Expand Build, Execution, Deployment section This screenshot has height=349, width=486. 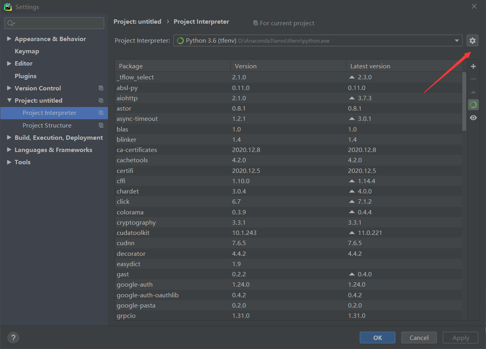pos(9,137)
